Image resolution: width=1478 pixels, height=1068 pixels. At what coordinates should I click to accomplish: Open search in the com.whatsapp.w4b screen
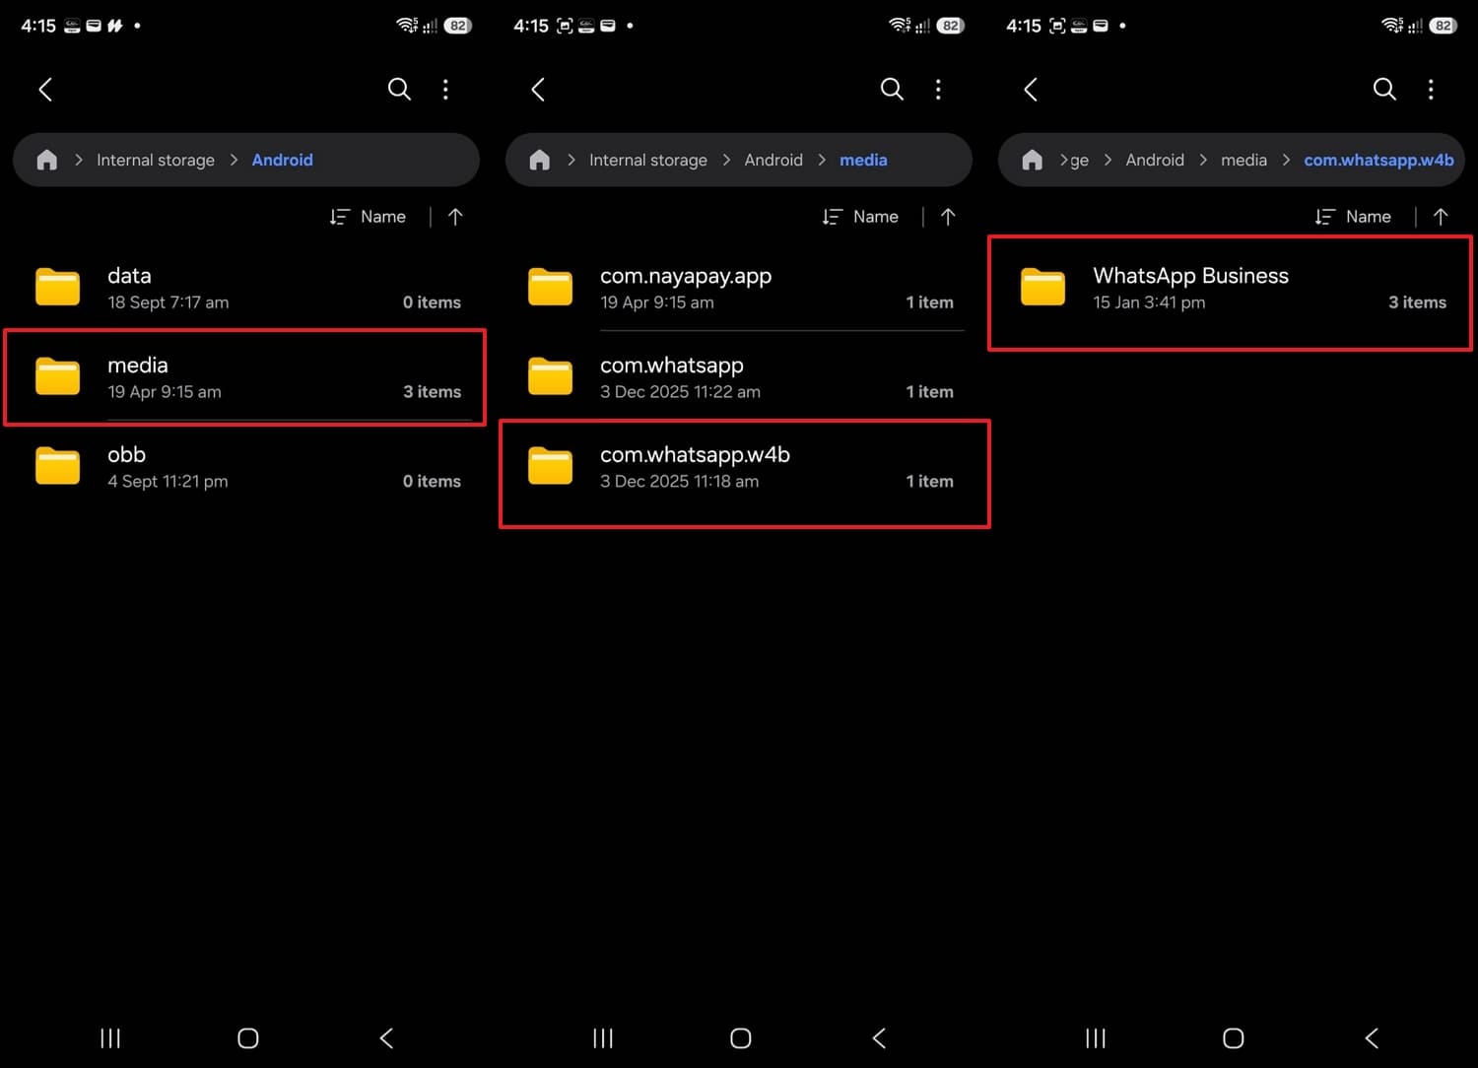click(x=1384, y=90)
